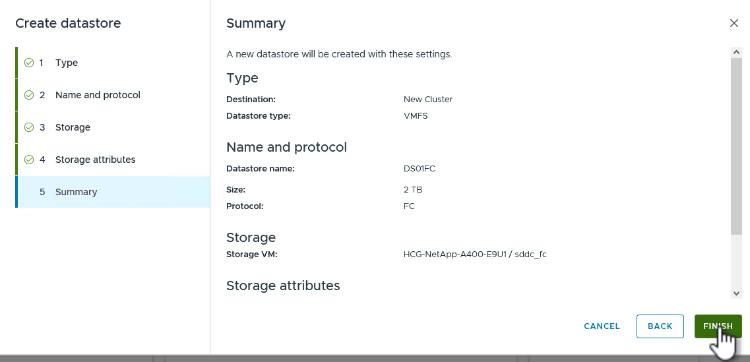Cancel the datastore creation wizard

point(602,326)
